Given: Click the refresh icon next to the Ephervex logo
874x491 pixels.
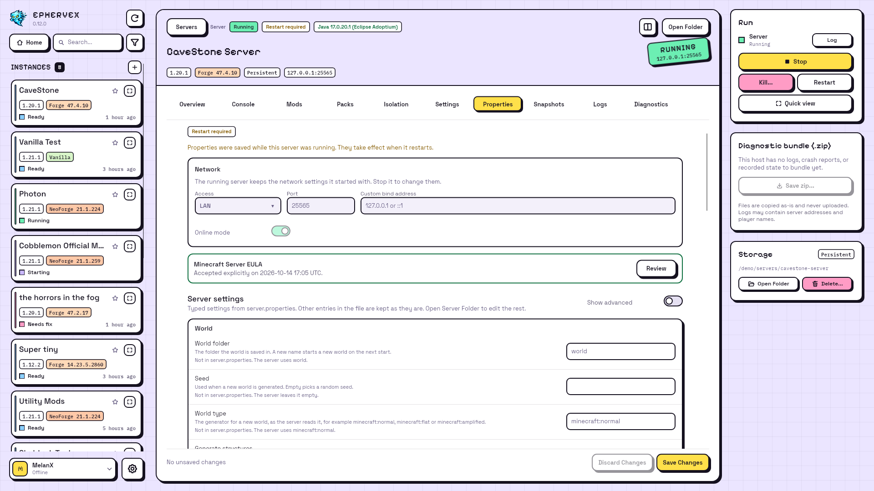Looking at the screenshot, I should click(x=135, y=19).
